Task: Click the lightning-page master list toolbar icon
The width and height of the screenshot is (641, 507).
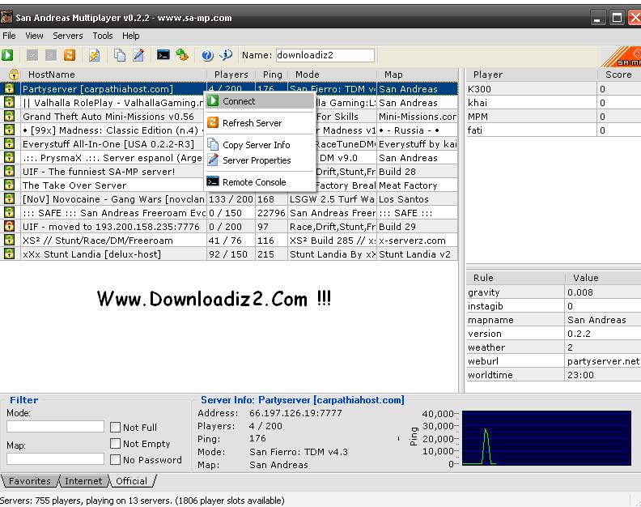Action: (x=95, y=55)
